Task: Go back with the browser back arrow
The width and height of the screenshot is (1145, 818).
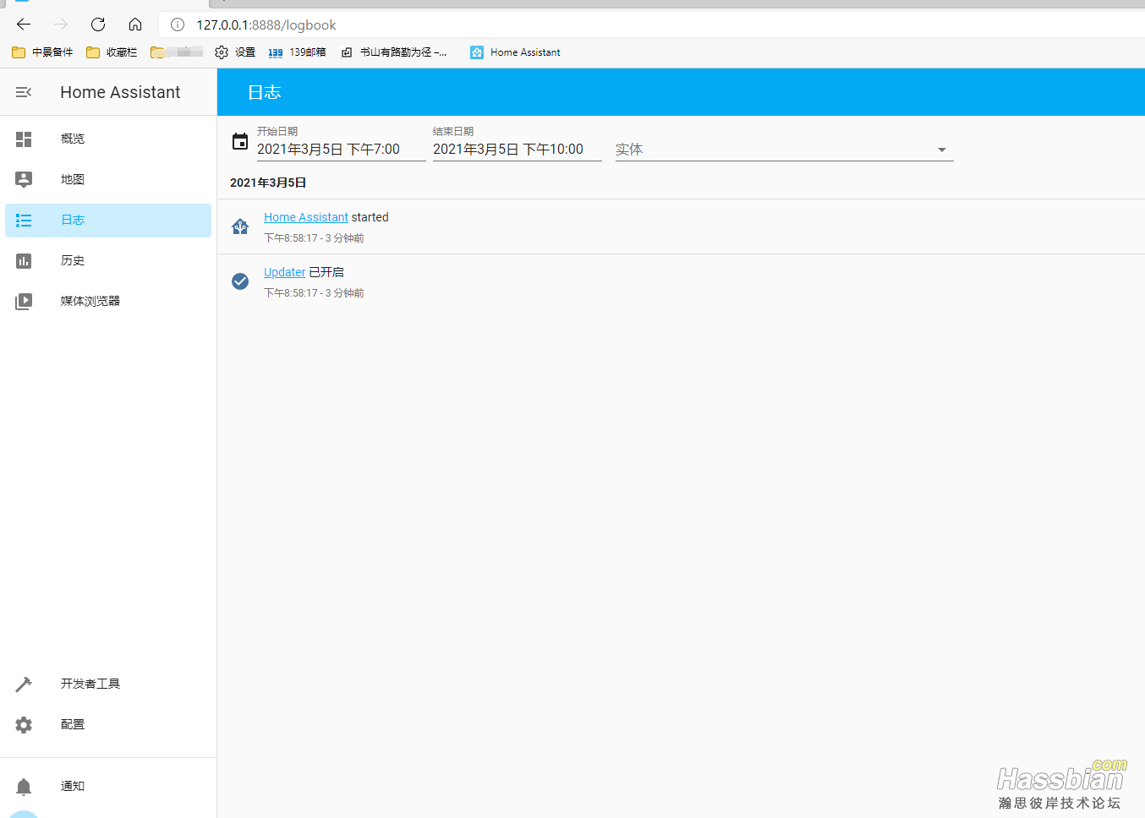Action: (24, 25)
